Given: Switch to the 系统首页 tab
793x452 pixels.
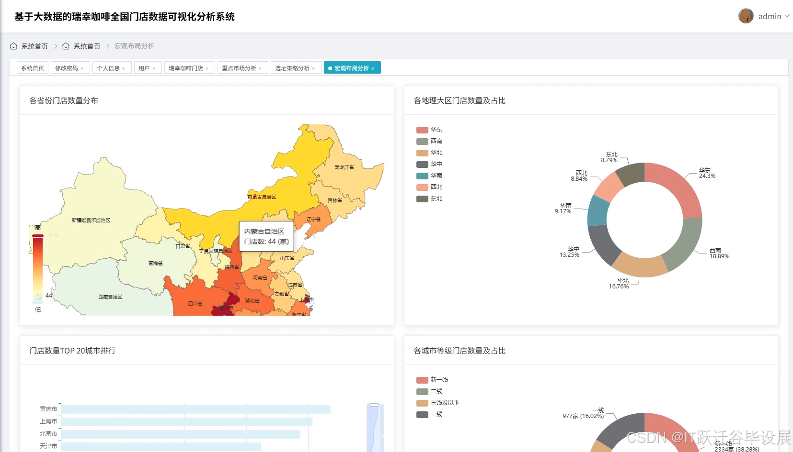Looking at the screenshot, I should point(33,68).
